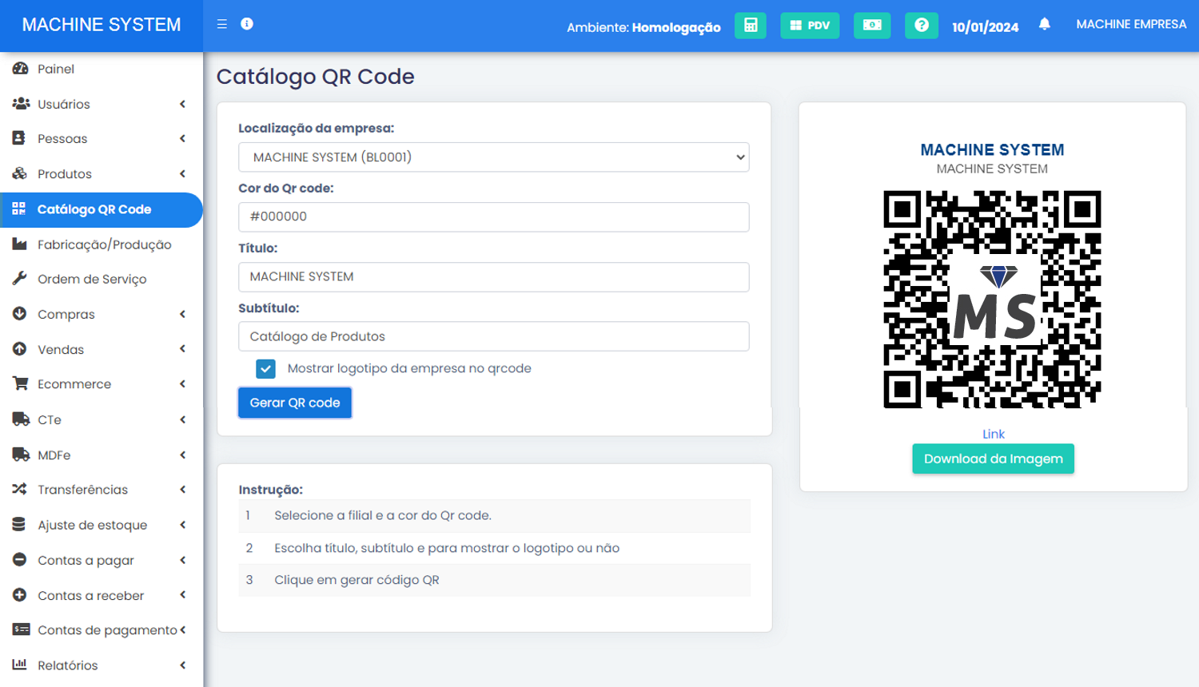Click the Compras down-arrow circle icon
The height and width of the screenshot is (687, 1199).
[20, 314]
